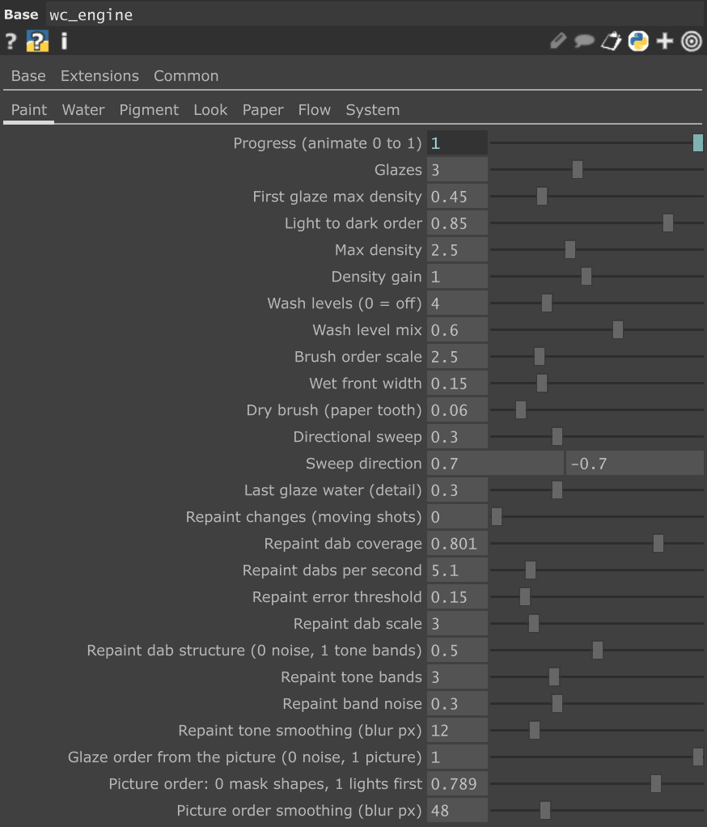Click the 'Dry brush (paper tooth)' label
Screen dimensions: 707x827
pos(334,410)
